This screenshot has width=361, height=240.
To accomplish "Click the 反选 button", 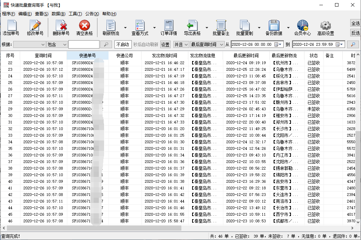I will pos(355,33).
